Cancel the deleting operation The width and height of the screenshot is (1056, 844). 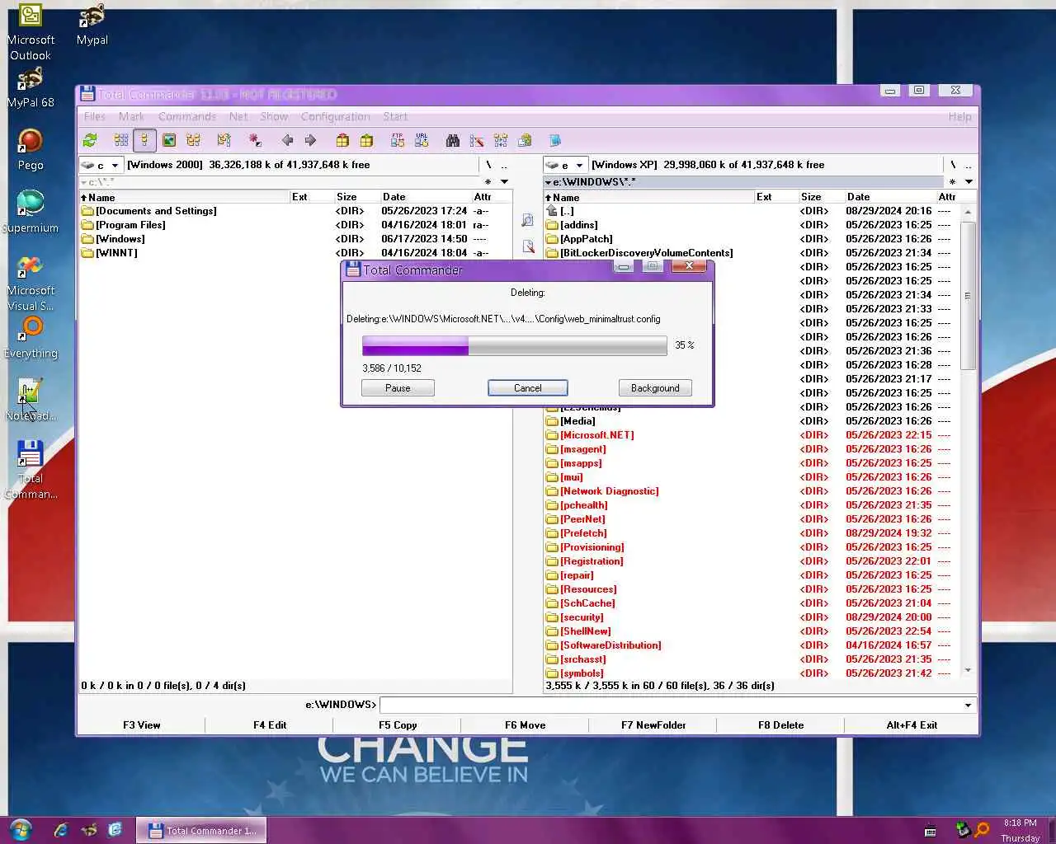click(x=528, y=388)
